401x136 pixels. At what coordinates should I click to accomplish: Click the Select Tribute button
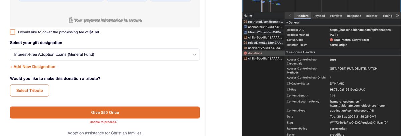point(29,91)
